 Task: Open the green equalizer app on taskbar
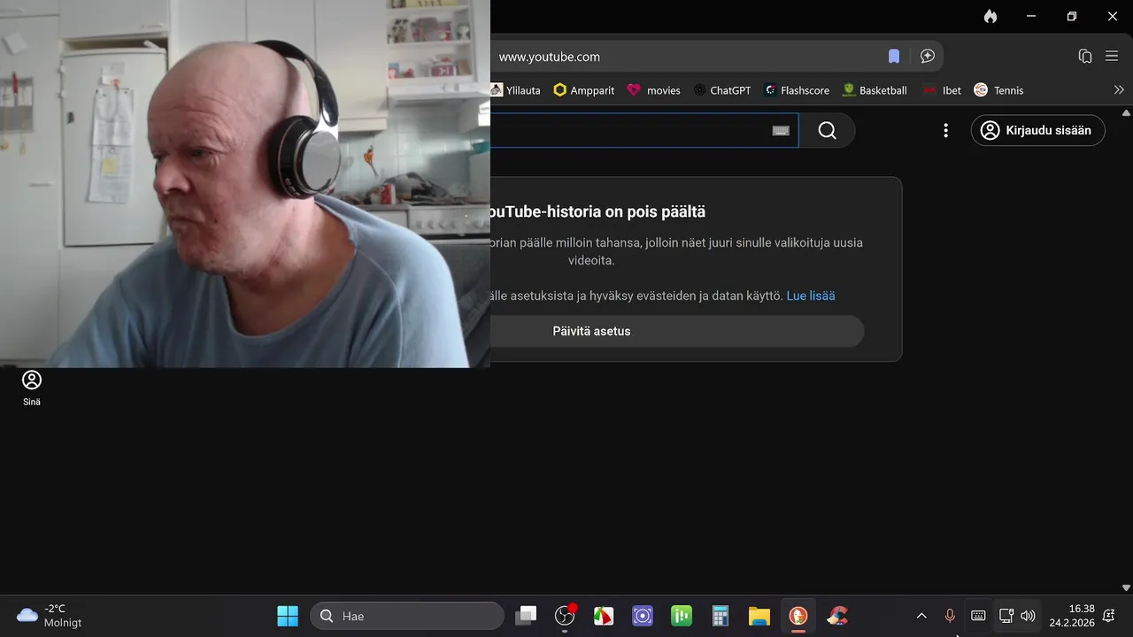coord(682,616)
